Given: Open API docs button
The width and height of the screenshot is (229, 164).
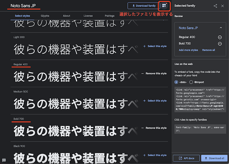Looking at the screenshot, I should click(x=186, y=158).
